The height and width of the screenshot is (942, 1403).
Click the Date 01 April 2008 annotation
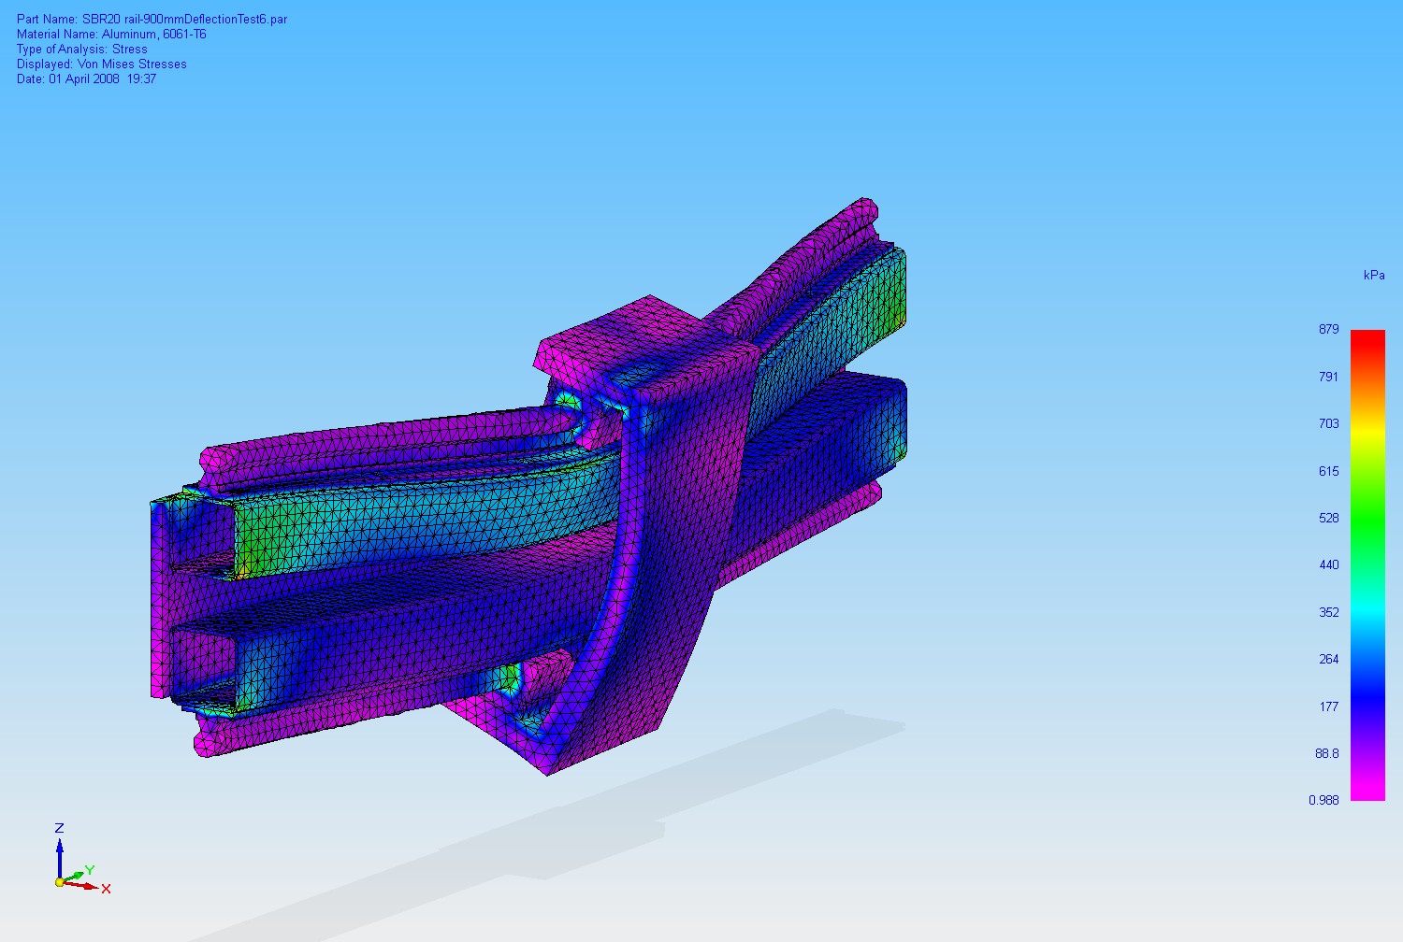86,79
